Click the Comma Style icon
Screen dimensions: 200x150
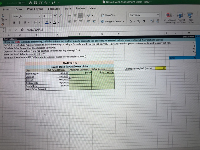pos(144,21)
